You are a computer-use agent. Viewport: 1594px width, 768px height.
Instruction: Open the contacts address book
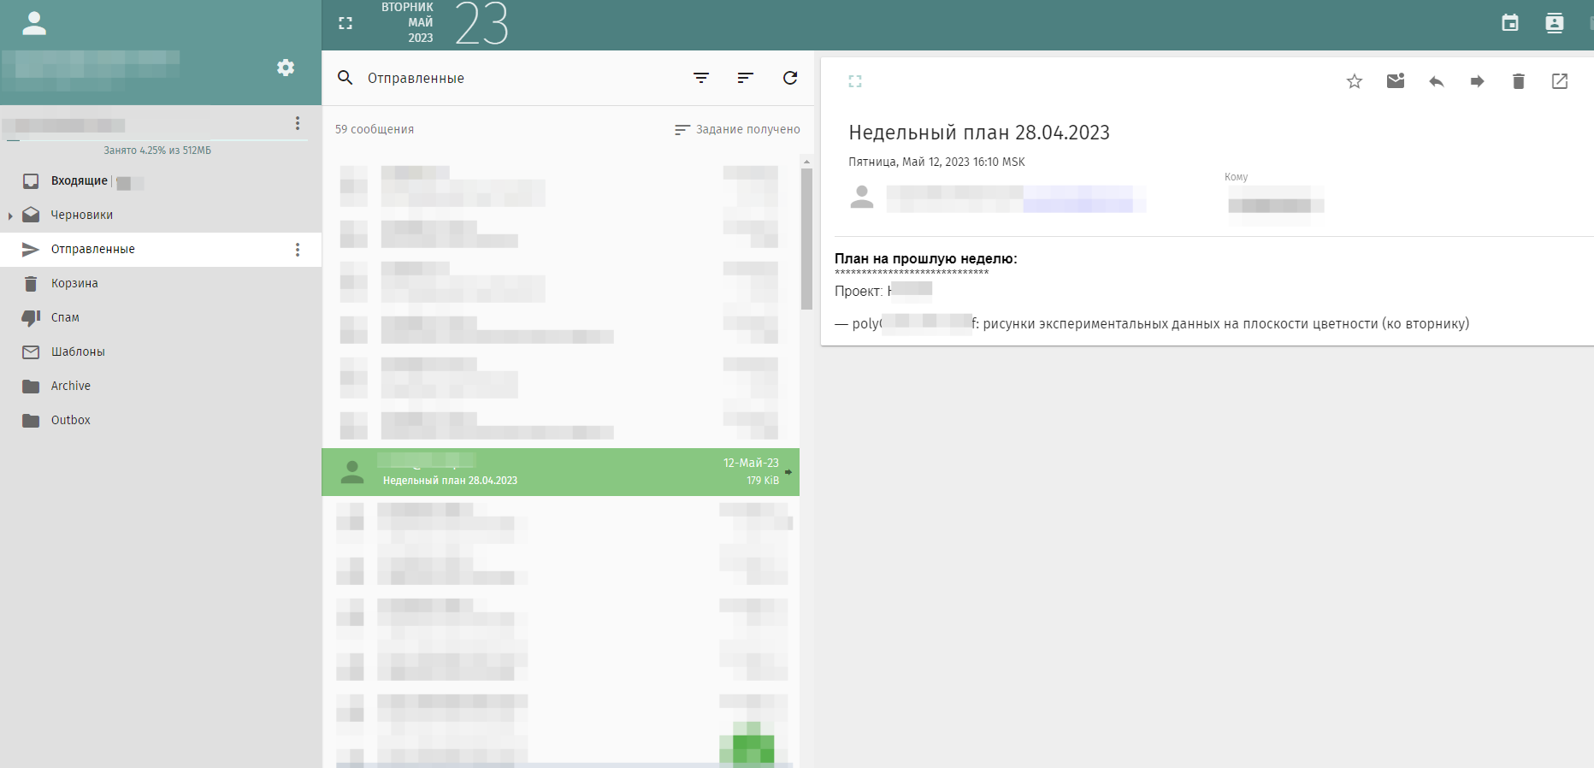[x=1554, y=23]
